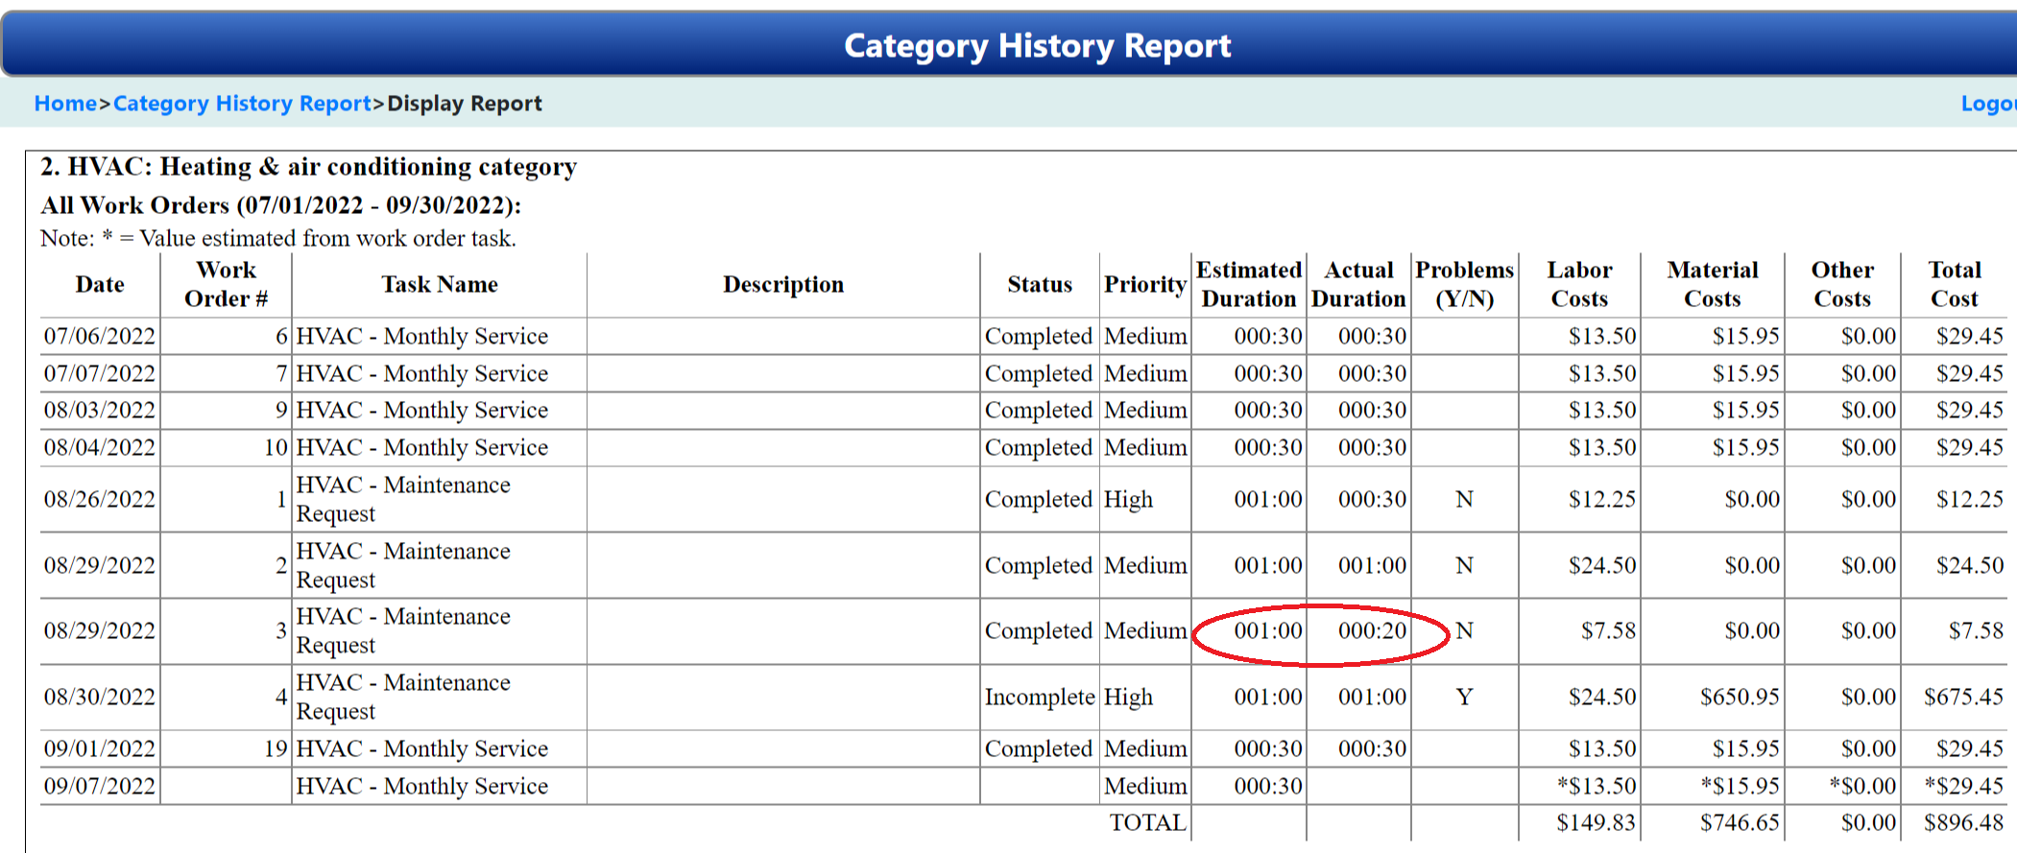Viewport: 2017px width, 853px height.
Task: Click the High priority on 08/30/2022 row
Action: 1128,698
